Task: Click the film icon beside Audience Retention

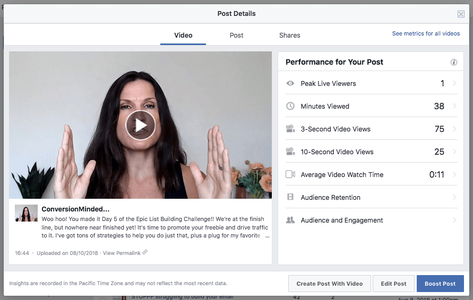Action: point(290,197)
